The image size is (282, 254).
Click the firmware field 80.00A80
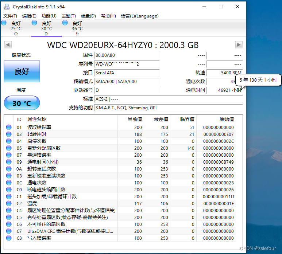[x=127, y=55]
